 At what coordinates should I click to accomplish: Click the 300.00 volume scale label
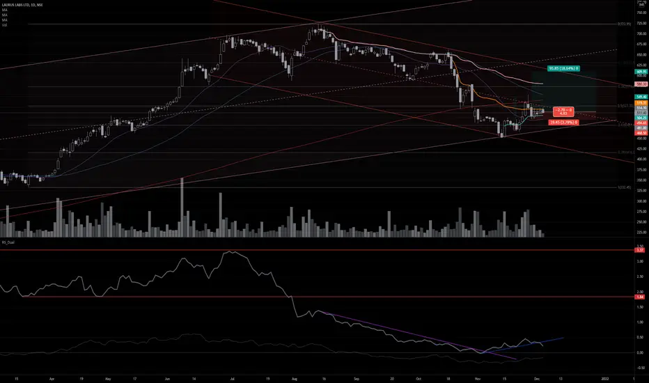tap(641, 201)
